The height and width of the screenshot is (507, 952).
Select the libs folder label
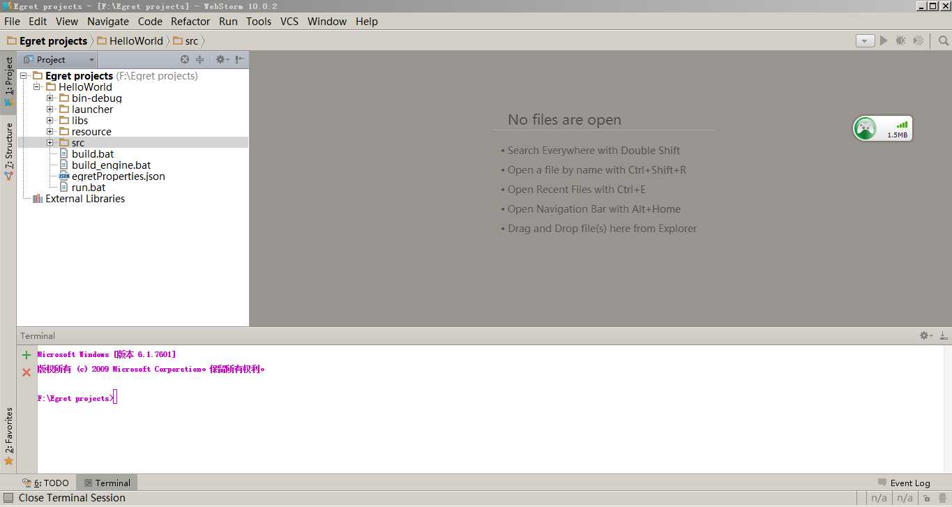[80, 121]
